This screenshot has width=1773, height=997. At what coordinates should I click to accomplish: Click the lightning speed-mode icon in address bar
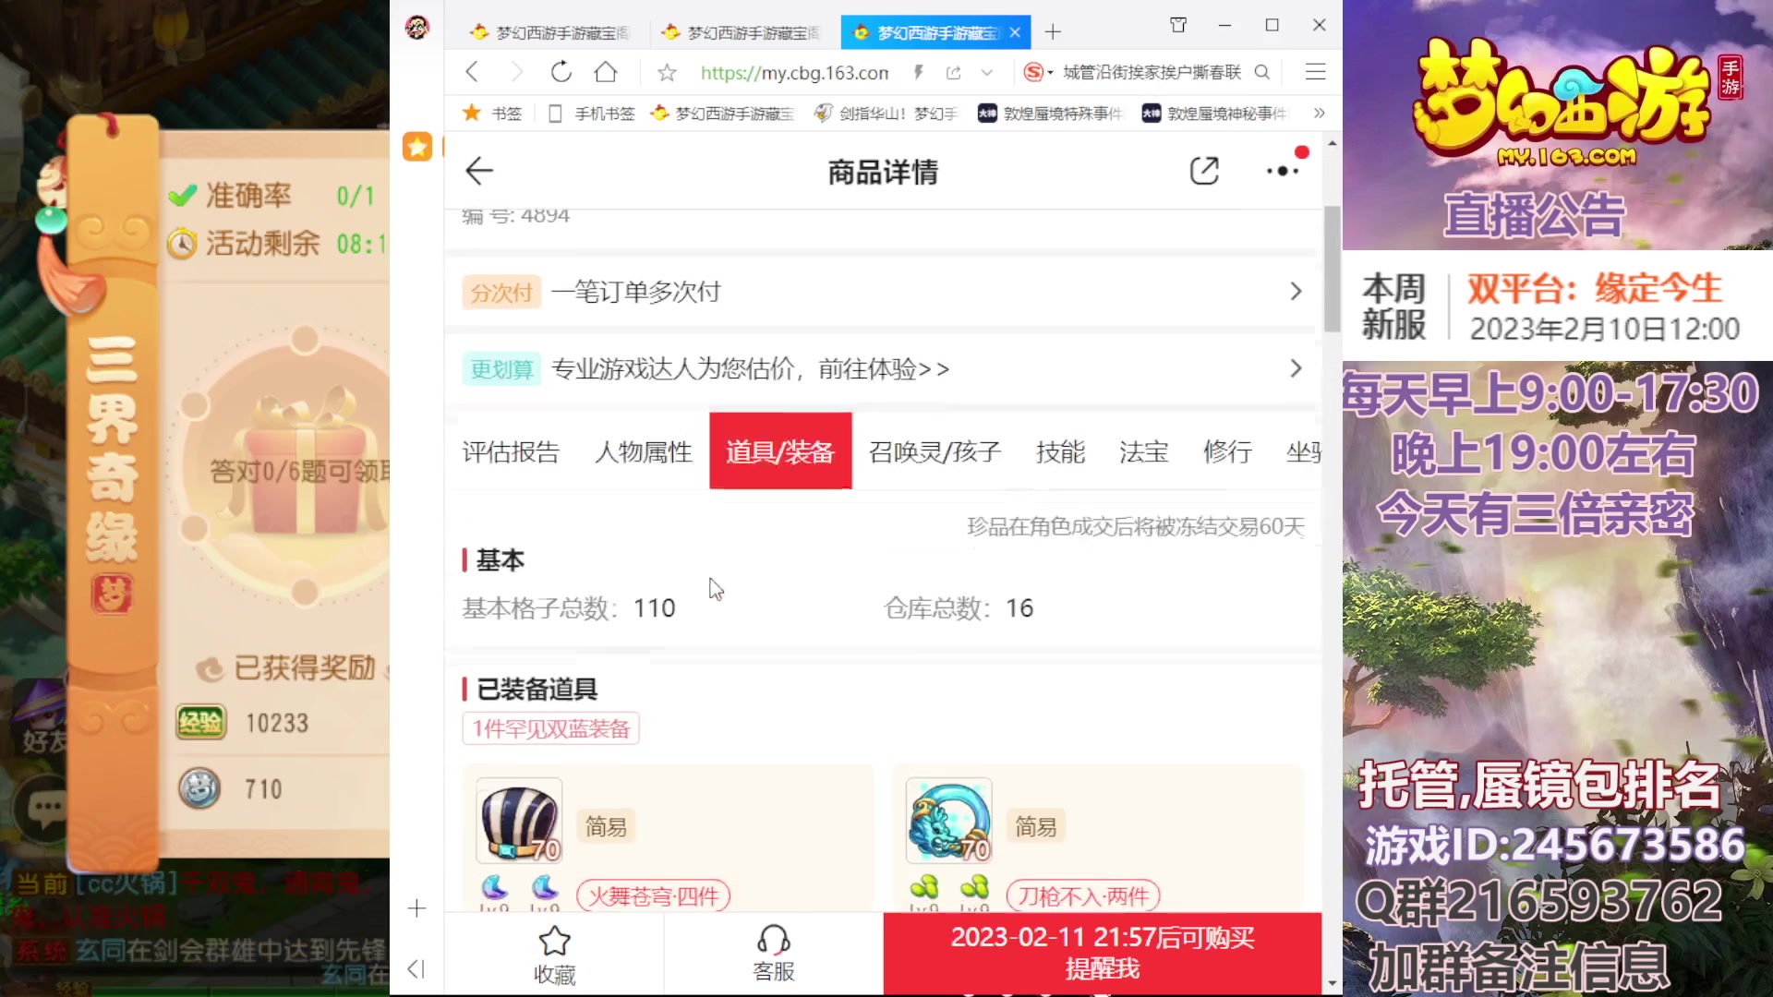[x=919, y=72]
